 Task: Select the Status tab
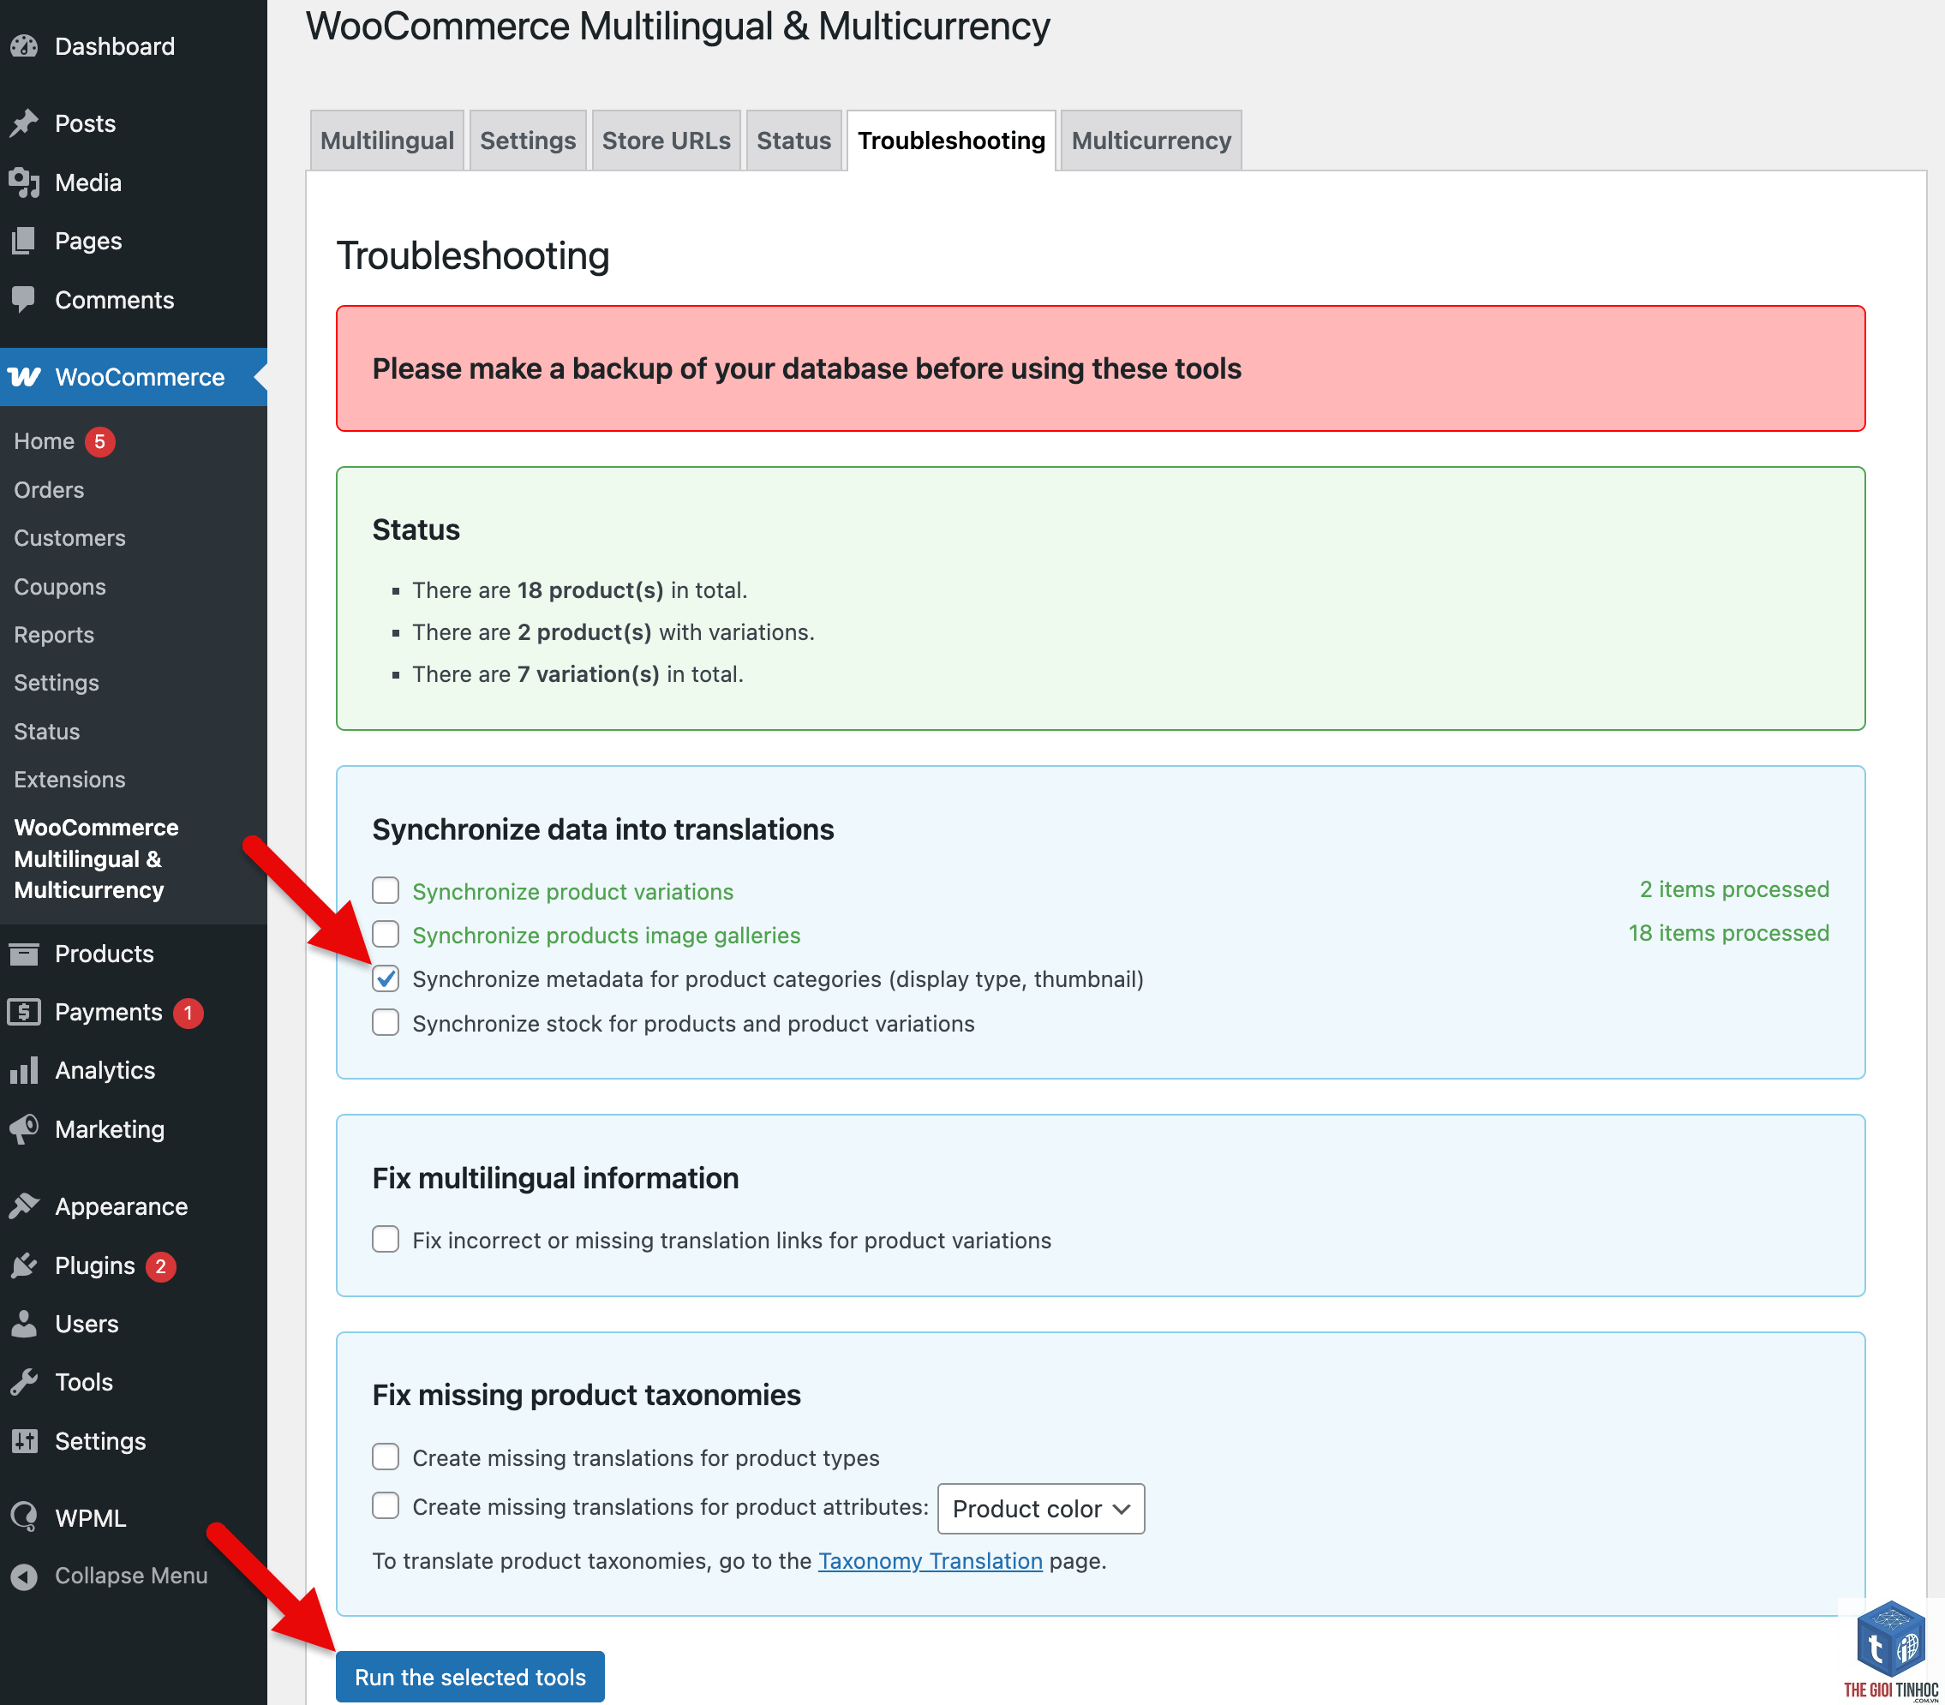pyautogui.click(x=793, y=141)
